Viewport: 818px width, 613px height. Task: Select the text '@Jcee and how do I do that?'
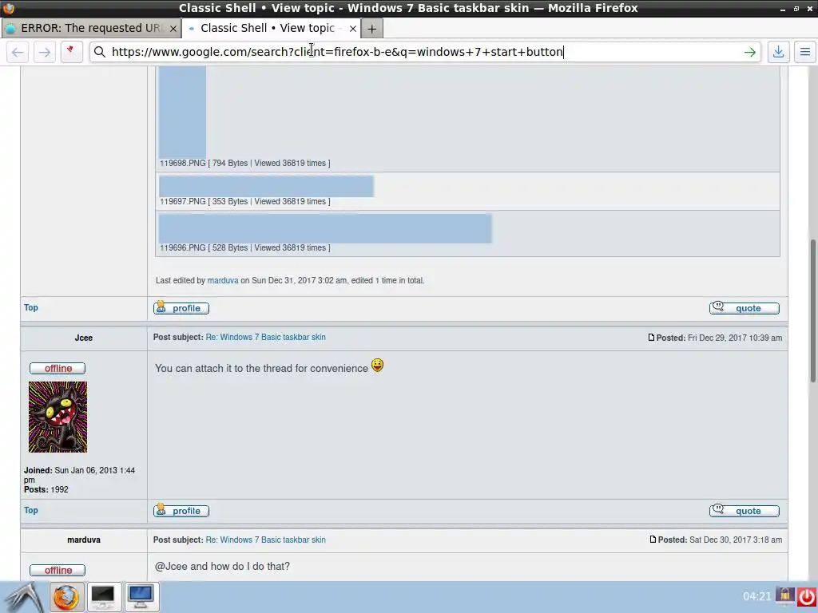(222, 566)
